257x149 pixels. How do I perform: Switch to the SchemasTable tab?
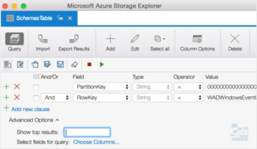(x=34, y=18)
